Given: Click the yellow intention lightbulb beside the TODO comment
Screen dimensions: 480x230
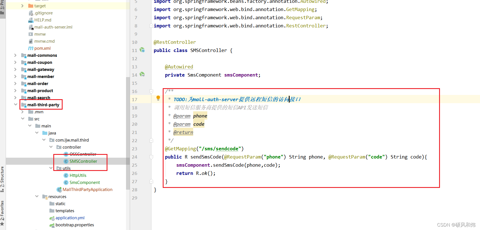Looking at the screenshot, I should [x=158, y=98].
